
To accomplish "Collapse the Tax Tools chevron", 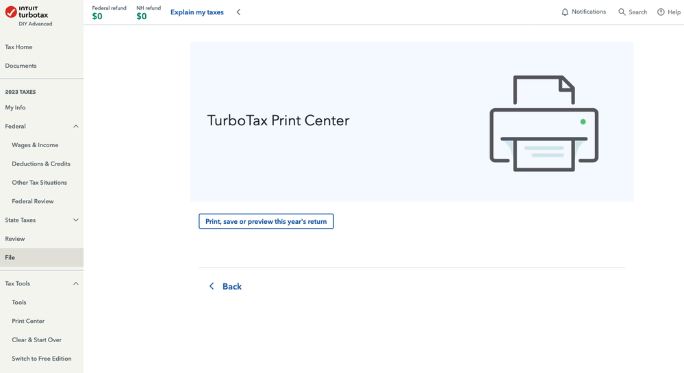I will 76,283.
